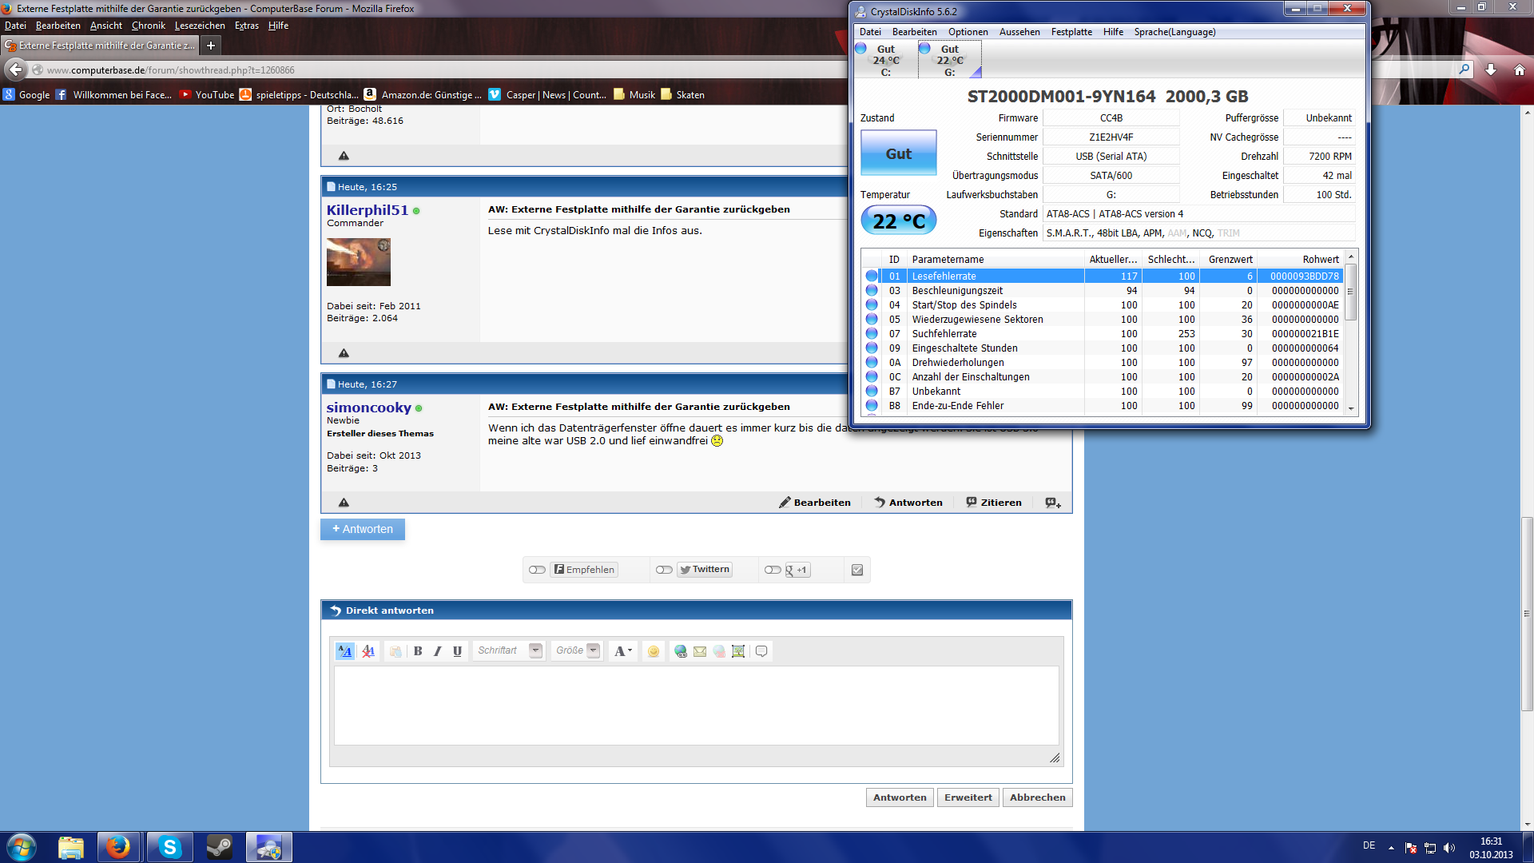This screenshot has height=863, width=1534.
Task: Apply underline formatting in editor
Action: point(457,651)
